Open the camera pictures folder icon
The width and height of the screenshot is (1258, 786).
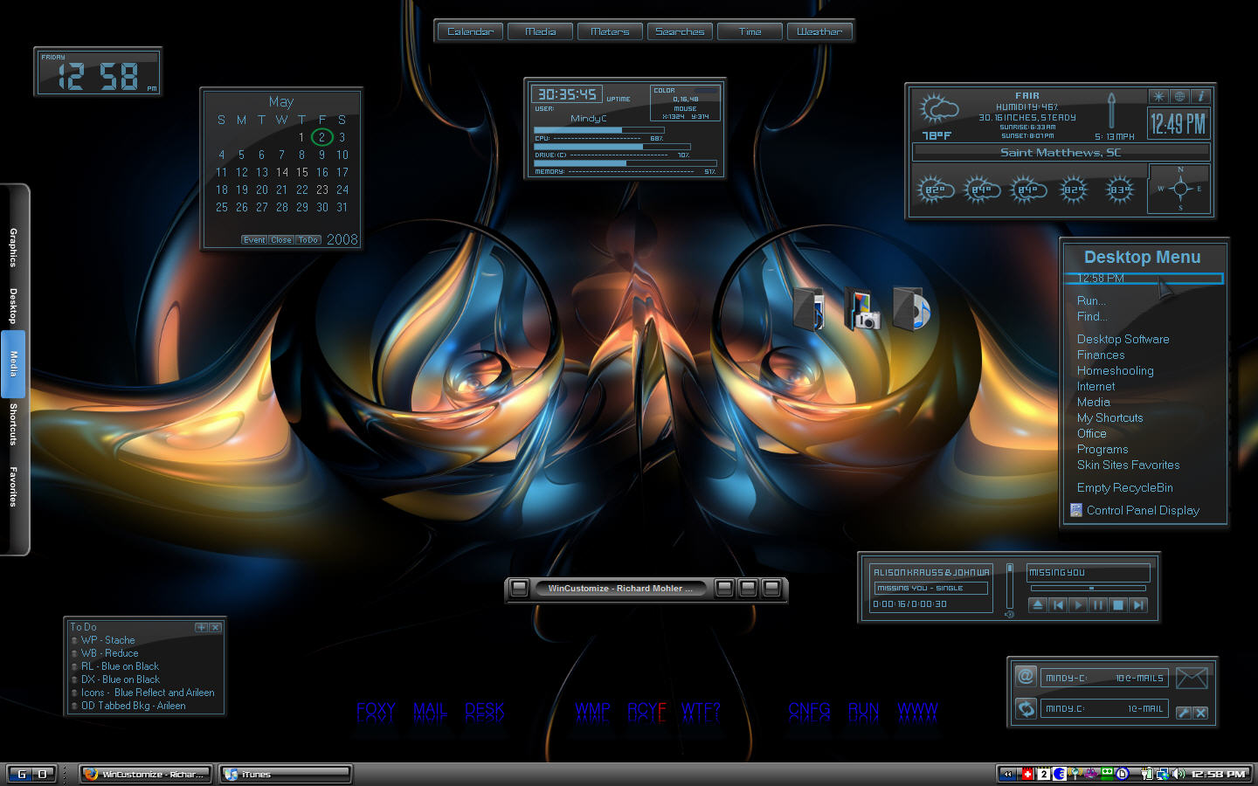point(863,311)
